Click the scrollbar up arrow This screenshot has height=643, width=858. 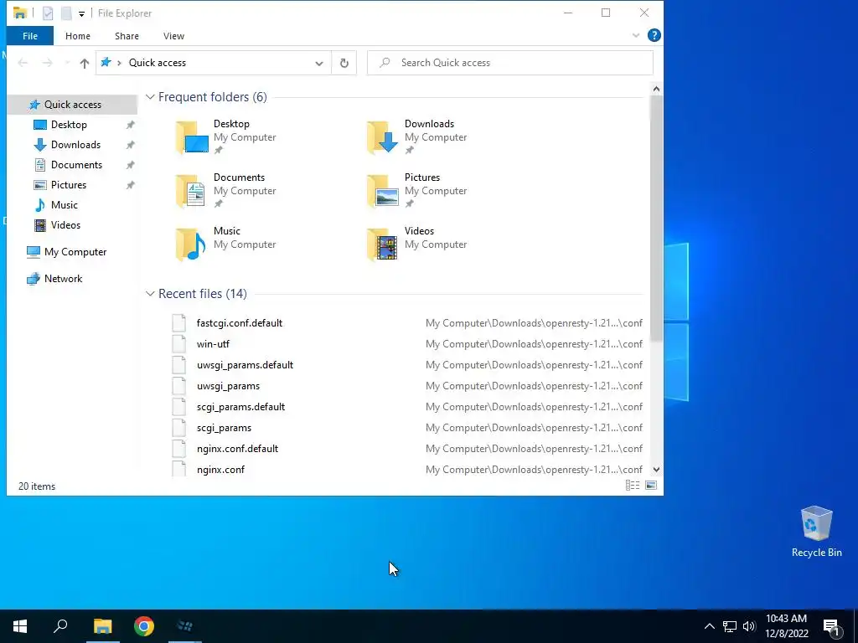tap(656, 89)
